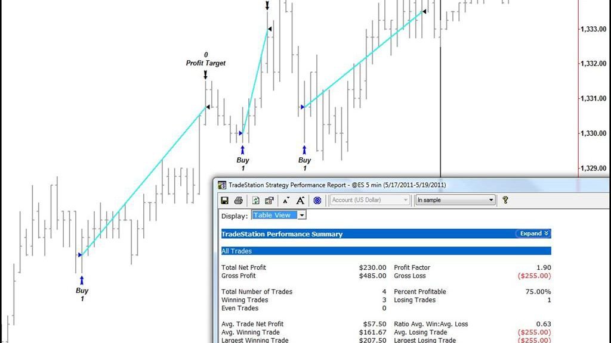Click the 1,331.00 price axis label
The width and height of the screenshot is (611, 343).
tap(594, 98)
